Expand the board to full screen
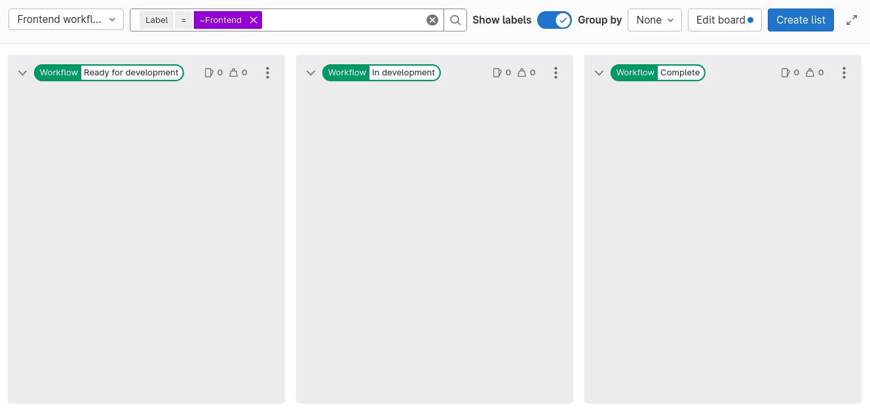The height and width of the screenshot is (411, 870). click(x=852, y=20)
